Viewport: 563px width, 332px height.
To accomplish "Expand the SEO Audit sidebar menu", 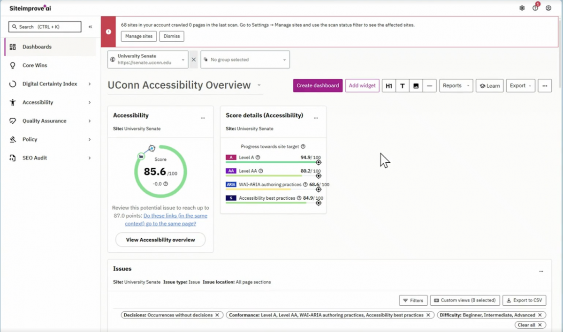I will [90, 158].
